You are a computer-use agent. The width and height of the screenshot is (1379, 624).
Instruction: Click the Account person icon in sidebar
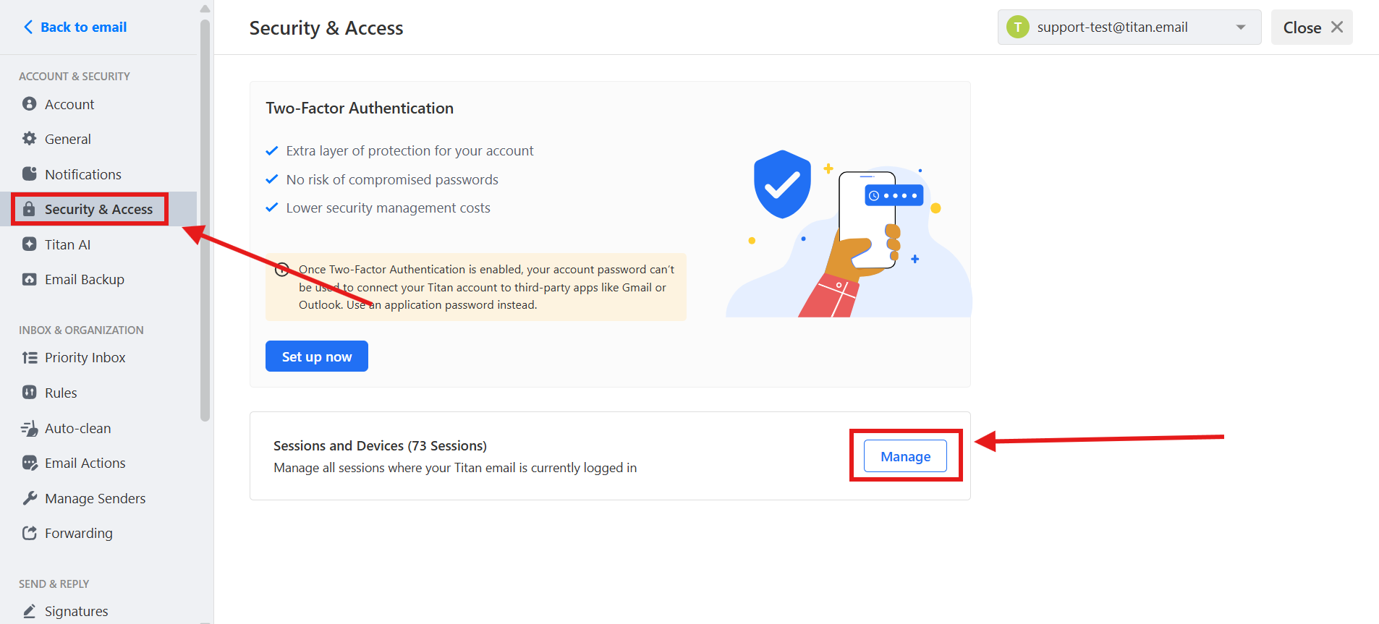pos(29,104)
